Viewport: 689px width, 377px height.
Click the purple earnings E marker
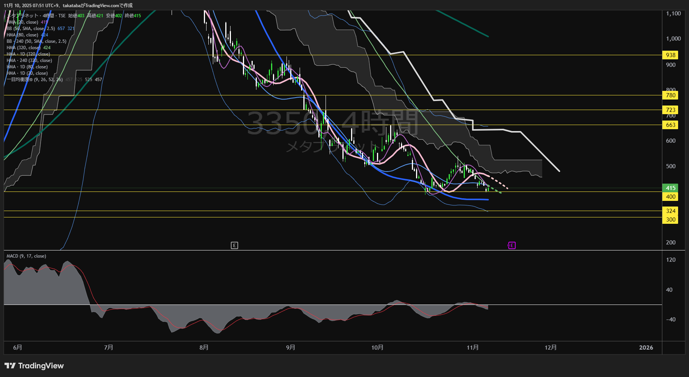pyautogui.click(x=511, y=246)
